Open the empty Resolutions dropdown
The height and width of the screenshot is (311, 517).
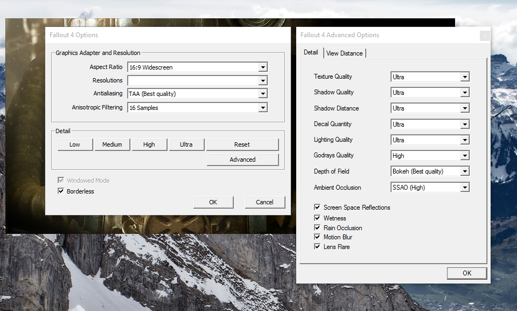[197, 80]
